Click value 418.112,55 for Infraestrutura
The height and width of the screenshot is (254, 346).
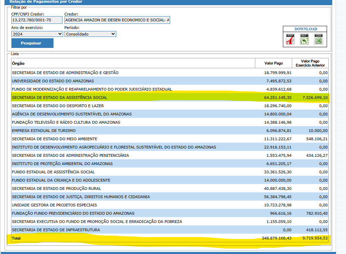point(317,230)
